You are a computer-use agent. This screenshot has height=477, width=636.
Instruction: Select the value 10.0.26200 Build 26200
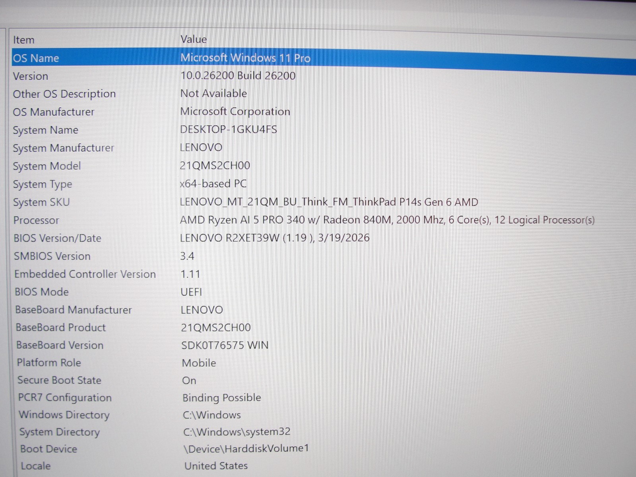(x=238, y=76)
